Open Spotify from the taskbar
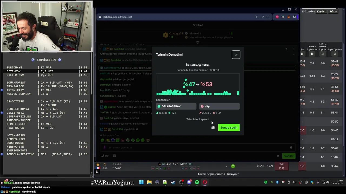Viewport: 346px width, 194px height. [x=197, y=182]
